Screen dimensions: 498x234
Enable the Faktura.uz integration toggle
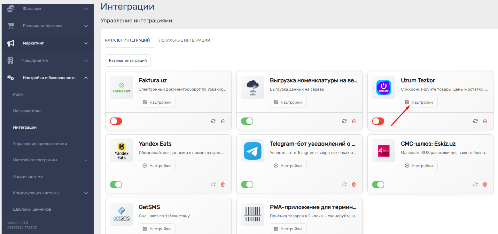click(x=116, y=121)
